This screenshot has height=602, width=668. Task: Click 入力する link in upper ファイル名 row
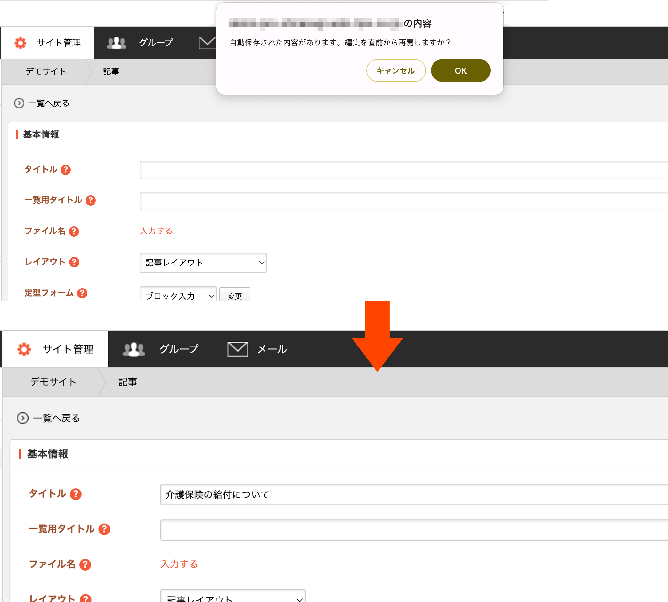click(156, 231)
